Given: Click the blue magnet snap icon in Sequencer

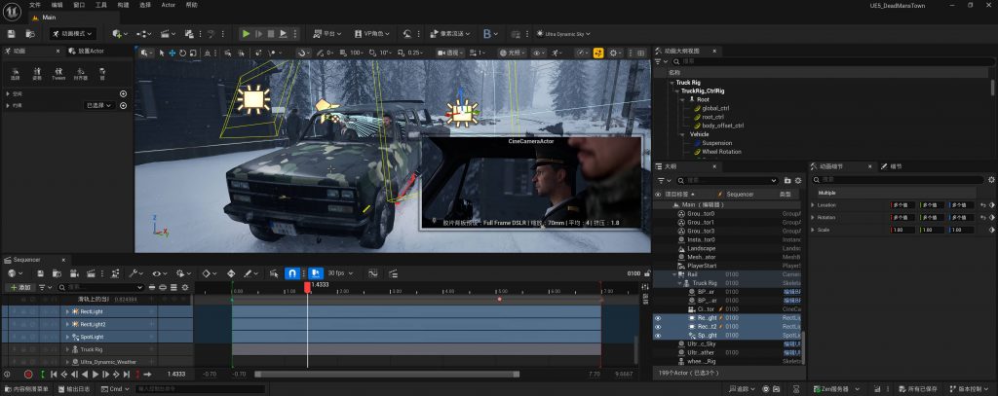Looking at the screenshot, I should [291, 273].
